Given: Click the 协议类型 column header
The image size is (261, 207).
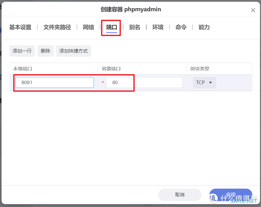Looking at the screenshot, I should (200, 69).
